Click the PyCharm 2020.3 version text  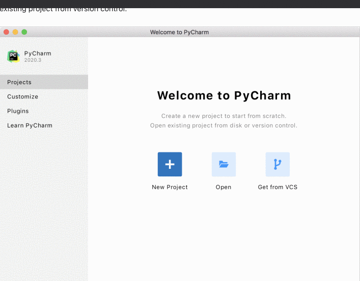(x=33, y=60)
